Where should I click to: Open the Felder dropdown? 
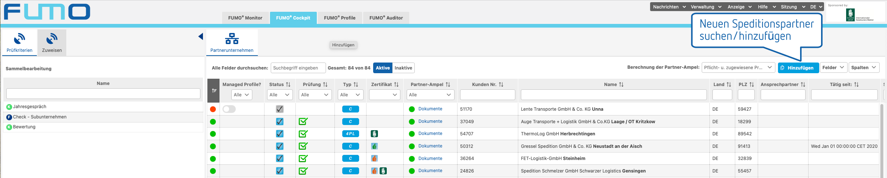[x=833, y=68]
